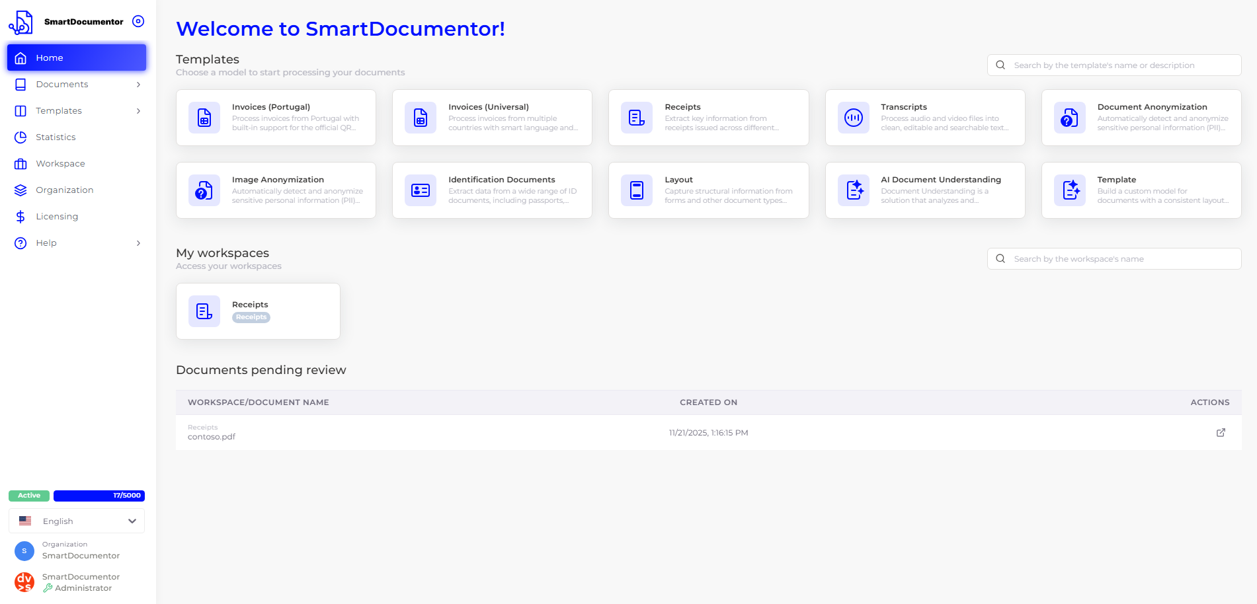Screen dimensions: 1257x604
Task: Click the Identification Documents ID card icon
Action: pyautogui.click(x=421, y=190)
